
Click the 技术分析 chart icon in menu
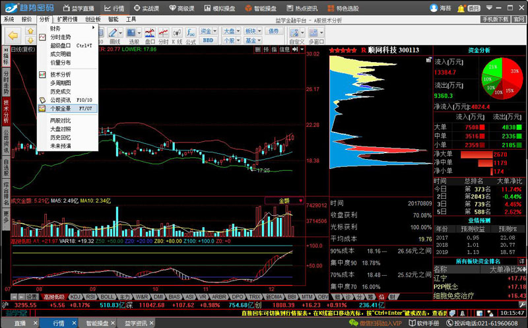point(42,75)
